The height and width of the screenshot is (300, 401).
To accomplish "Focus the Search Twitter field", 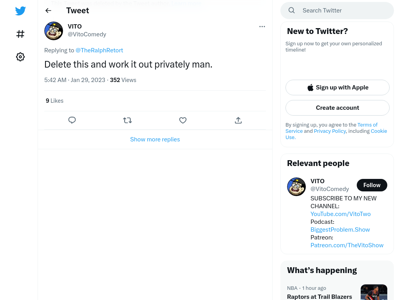I will tap(337, 11).
